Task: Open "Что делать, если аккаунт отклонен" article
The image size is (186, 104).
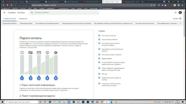Action: [x=111, y=85]
